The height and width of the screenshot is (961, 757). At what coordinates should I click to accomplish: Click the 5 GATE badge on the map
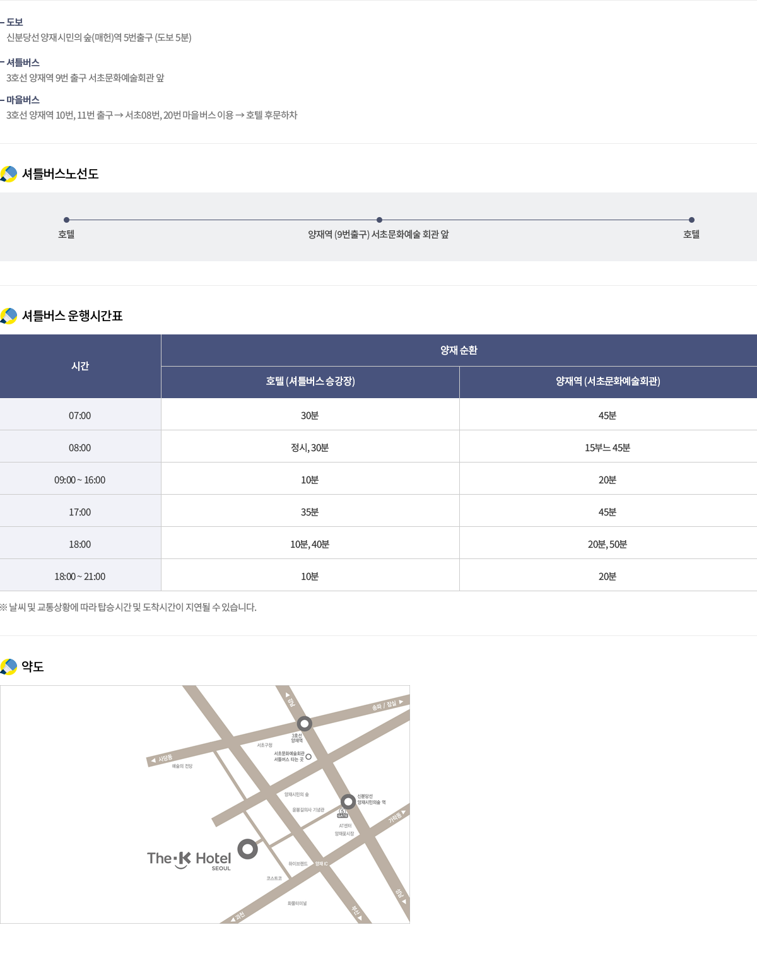point(343,813)
